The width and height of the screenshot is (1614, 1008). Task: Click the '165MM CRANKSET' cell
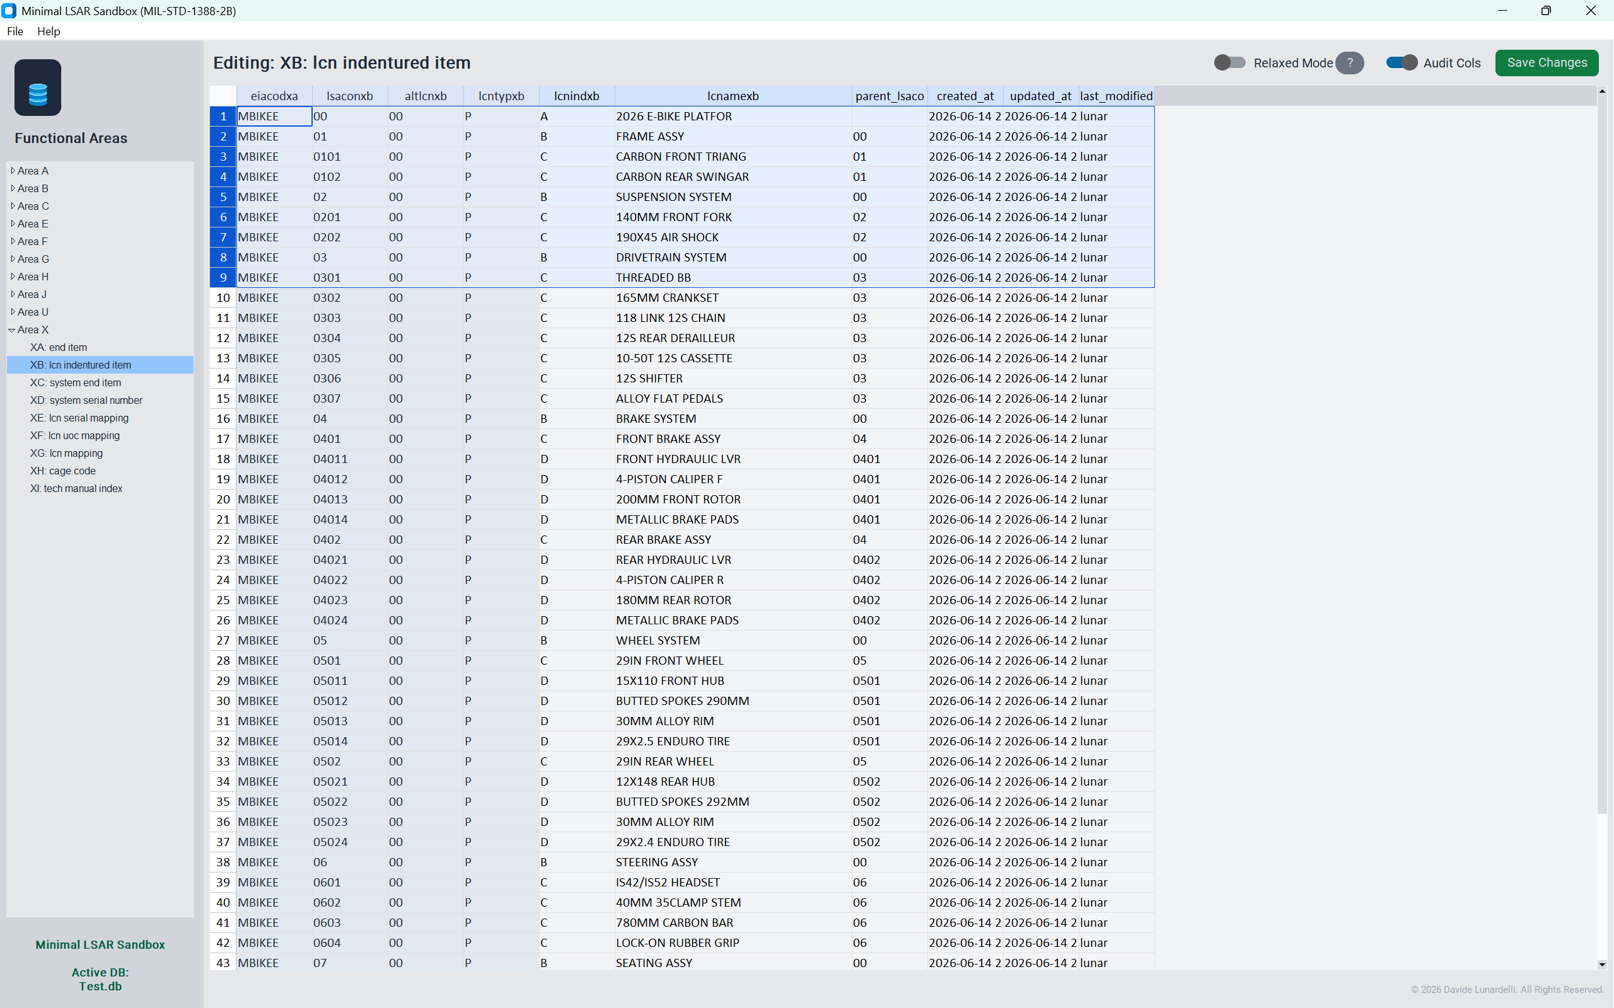click(x=733, y=298)
